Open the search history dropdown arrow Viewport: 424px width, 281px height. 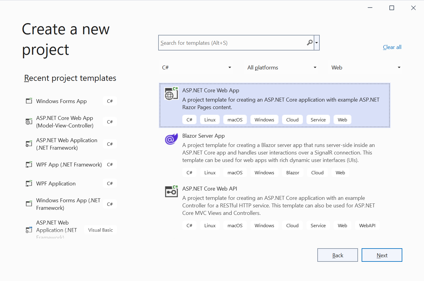click(x=316, y=43)
